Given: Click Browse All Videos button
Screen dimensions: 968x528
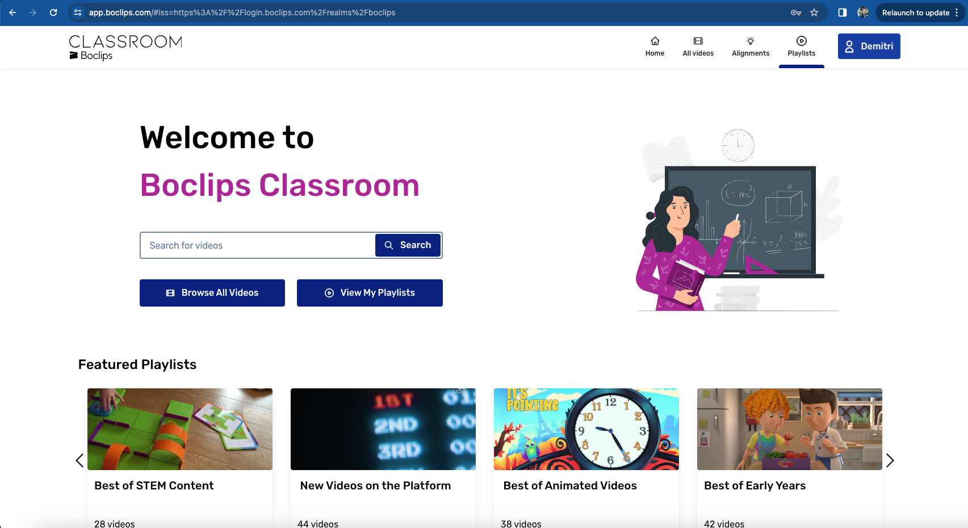Looking at the screenshot, I should [212, 293].
